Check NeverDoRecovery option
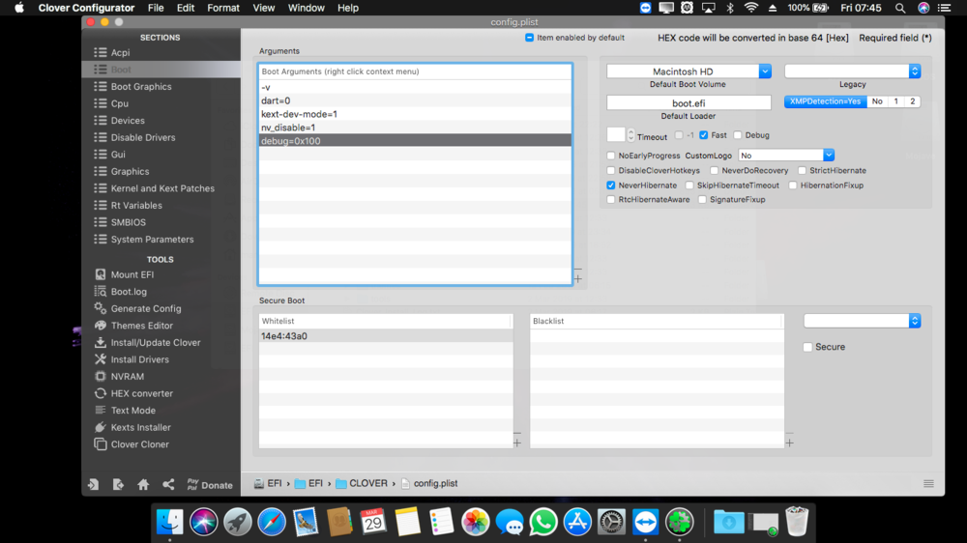The width and height of the screenshot is (967, 543). point(715,171)
